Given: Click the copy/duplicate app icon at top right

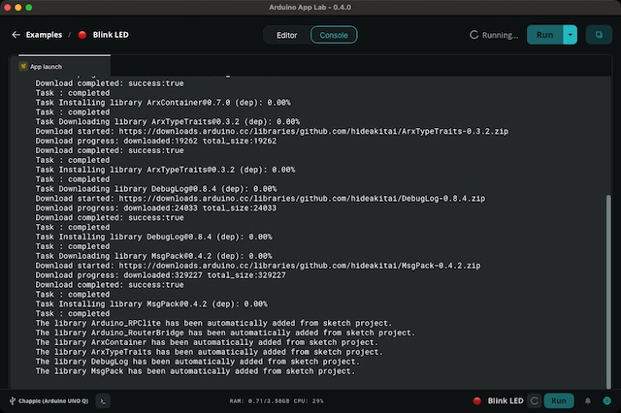Looking at the screenshot, I should click(598, 35).
